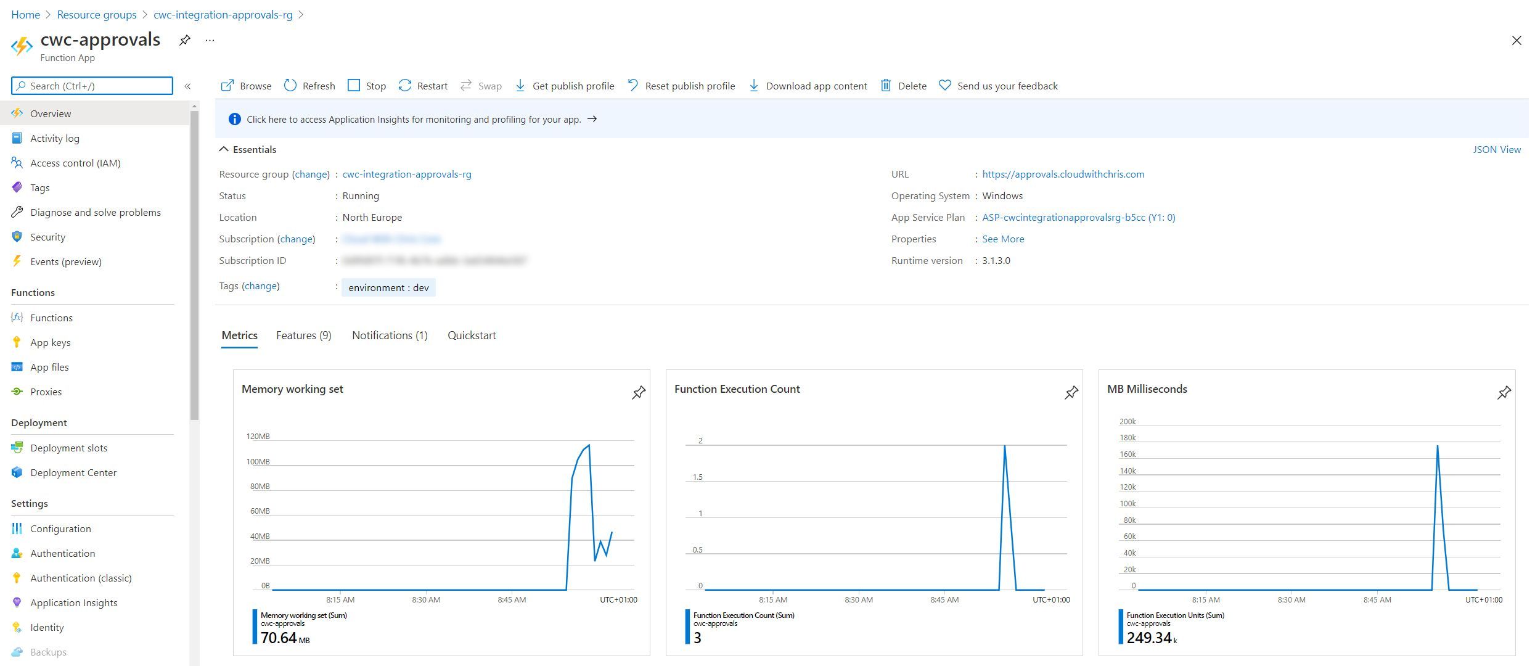Pin cwc-approvals to dashboard
The height and width of the screenshot is (666, 1535).
click(184, 41)
